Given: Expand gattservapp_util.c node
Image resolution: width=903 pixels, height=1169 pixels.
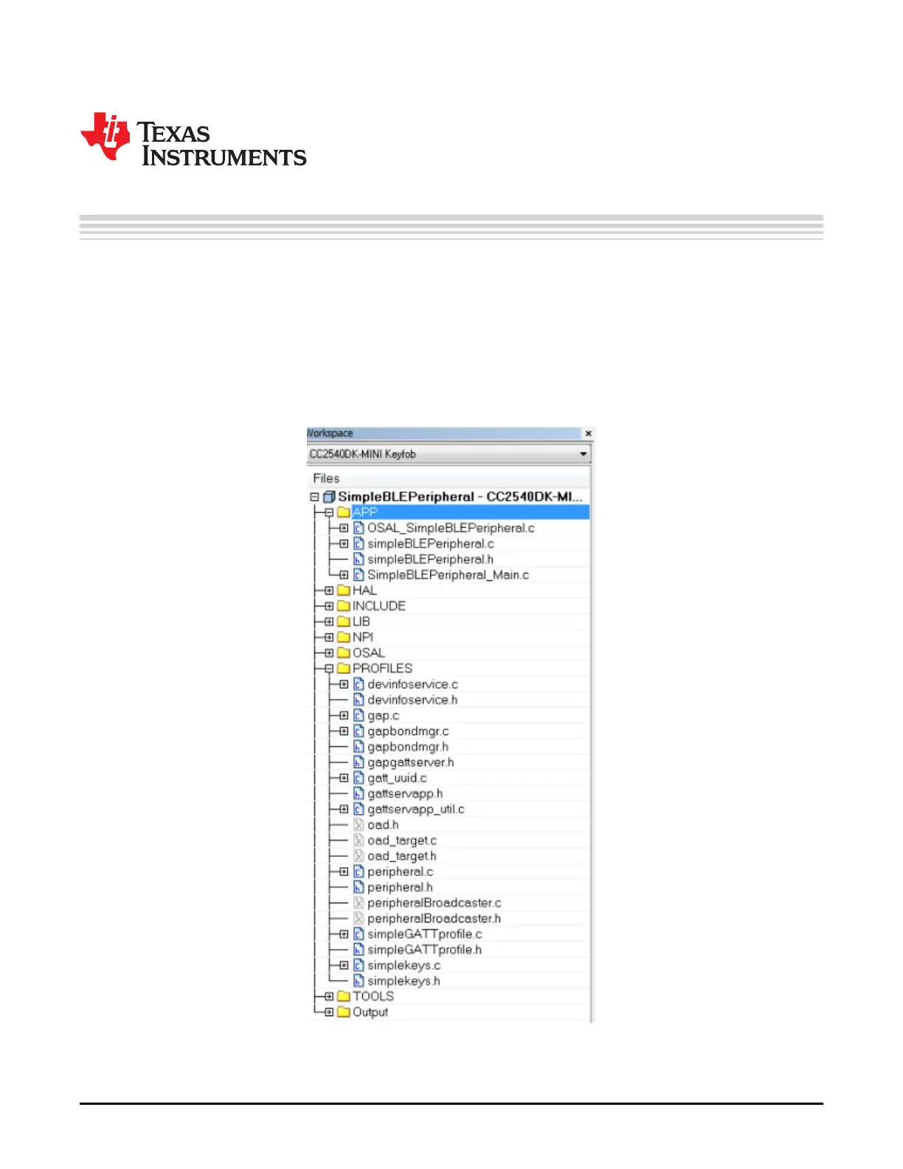Looking at the screenshot, I should click(344, 809).
